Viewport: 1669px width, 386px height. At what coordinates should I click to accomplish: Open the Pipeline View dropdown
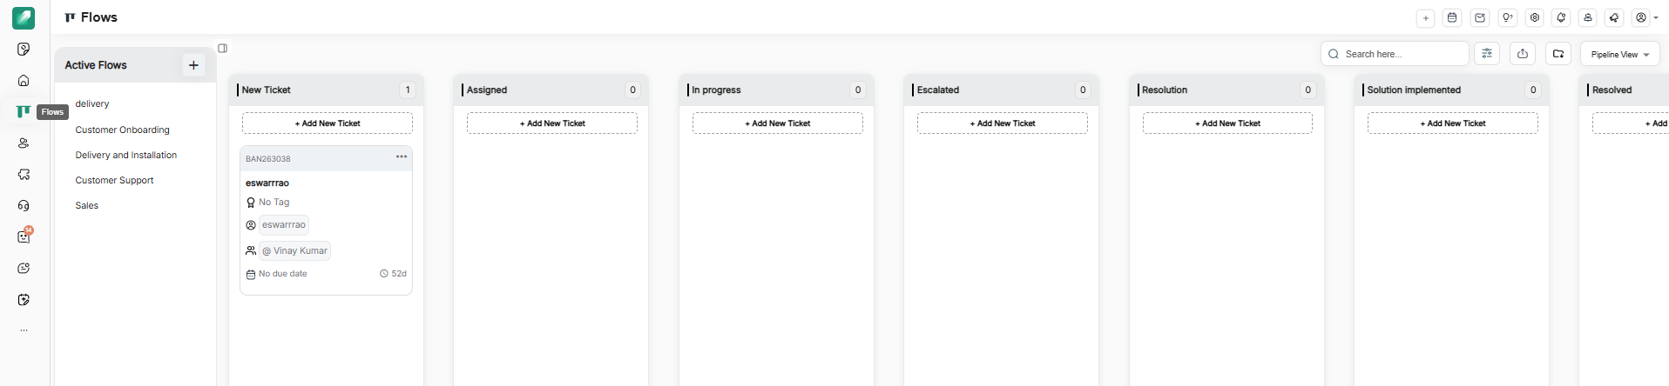tap(1619, 54)
